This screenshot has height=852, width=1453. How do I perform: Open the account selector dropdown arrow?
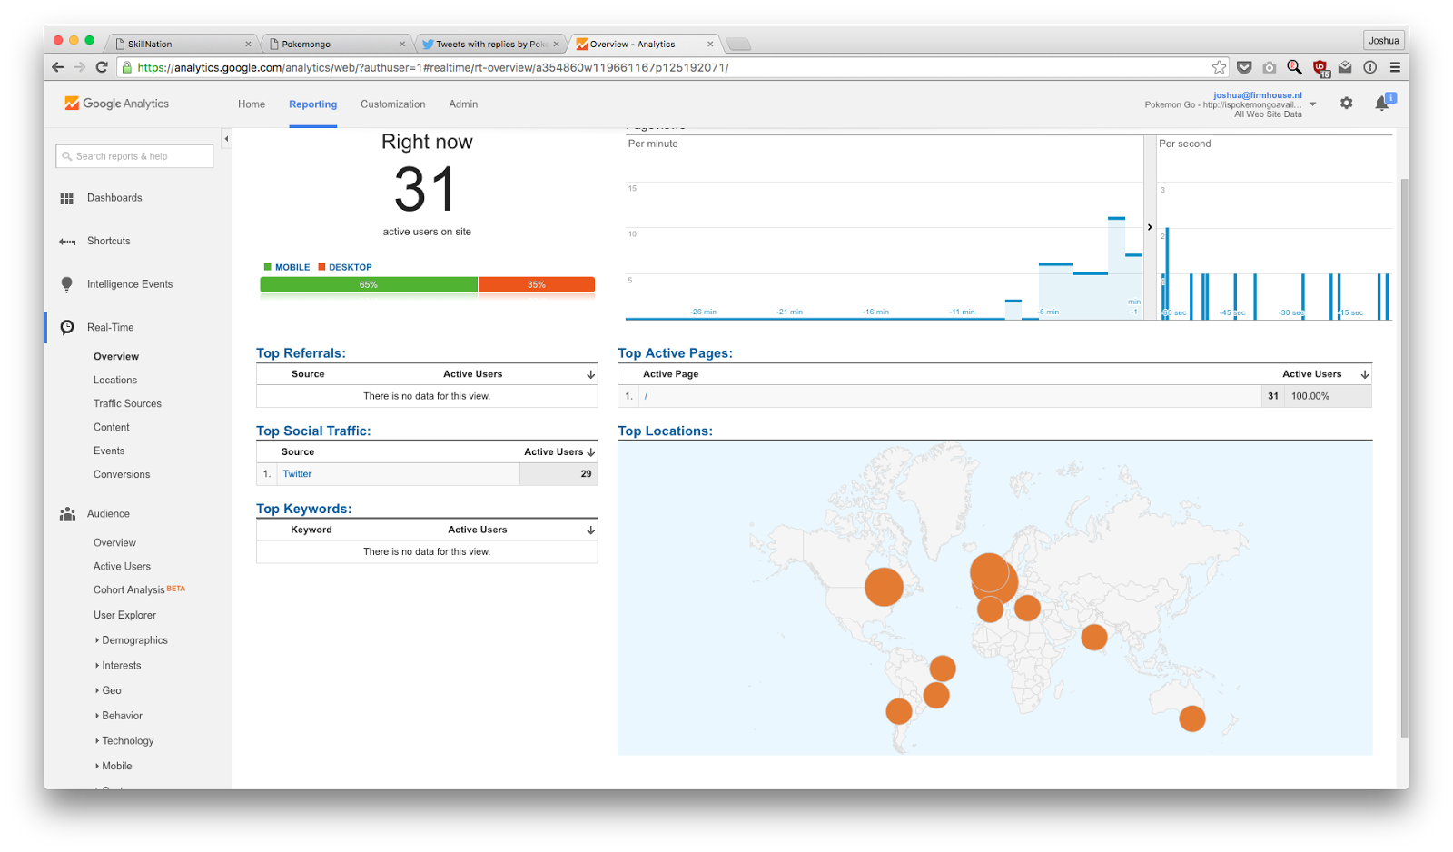pyautogui.click(x=1312, y=104)
